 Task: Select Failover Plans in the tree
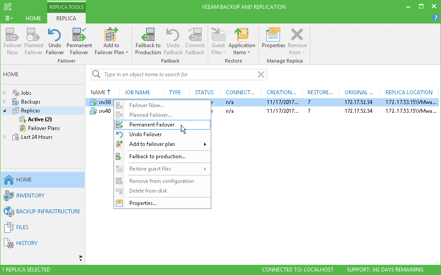click(x=44, y=128)
